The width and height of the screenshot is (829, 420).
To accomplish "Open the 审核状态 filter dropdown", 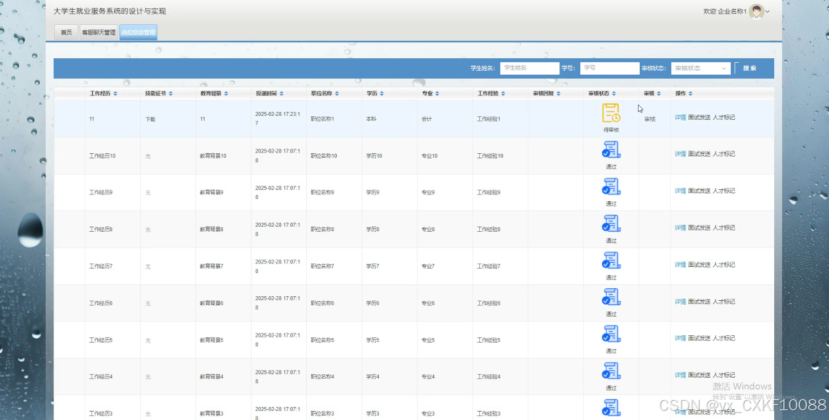I will pos(701,68).
